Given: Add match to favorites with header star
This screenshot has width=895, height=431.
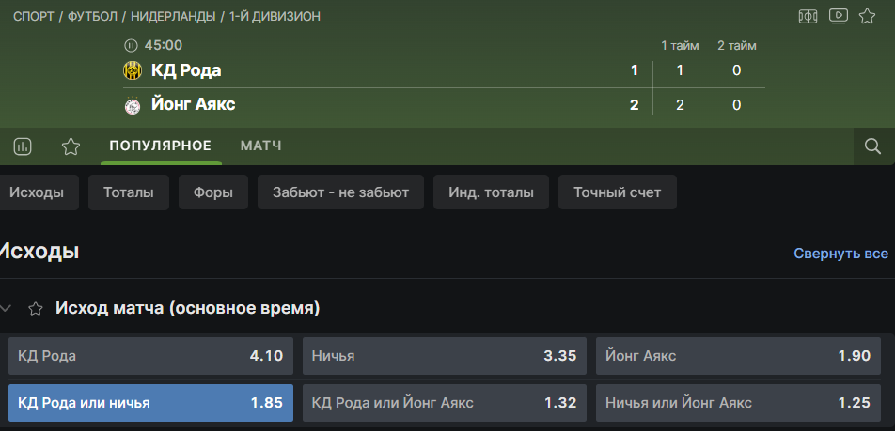Looking at the screenshot, I should point(868,16).
